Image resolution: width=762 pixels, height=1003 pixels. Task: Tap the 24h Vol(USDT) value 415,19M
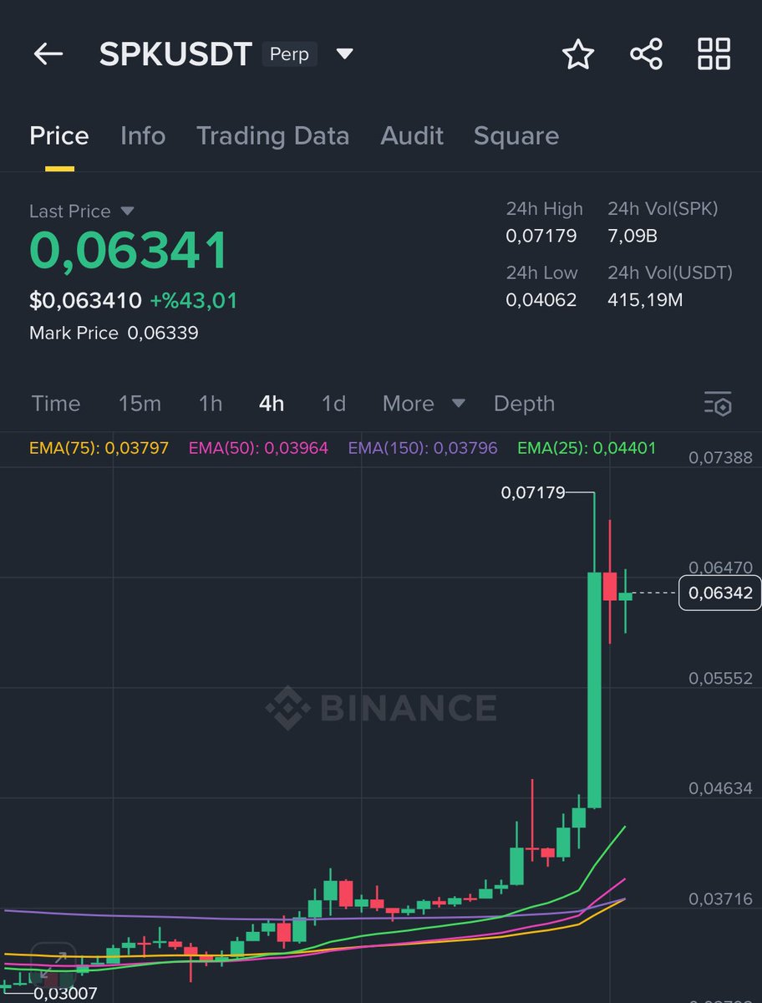point(645,299)
